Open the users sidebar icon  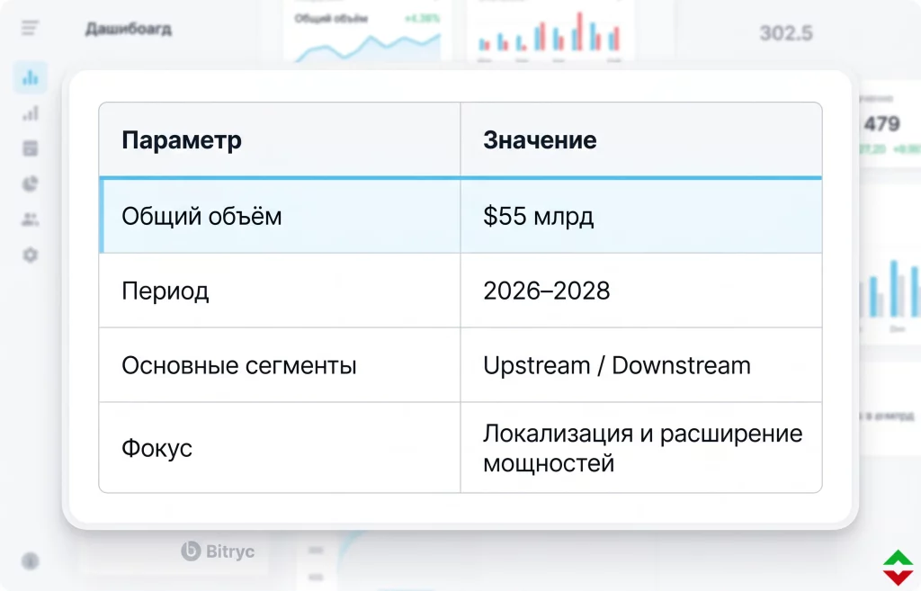[31, 219]
